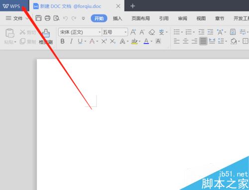
Task: Click the strikethrough A icon
Action: point(92,41)
